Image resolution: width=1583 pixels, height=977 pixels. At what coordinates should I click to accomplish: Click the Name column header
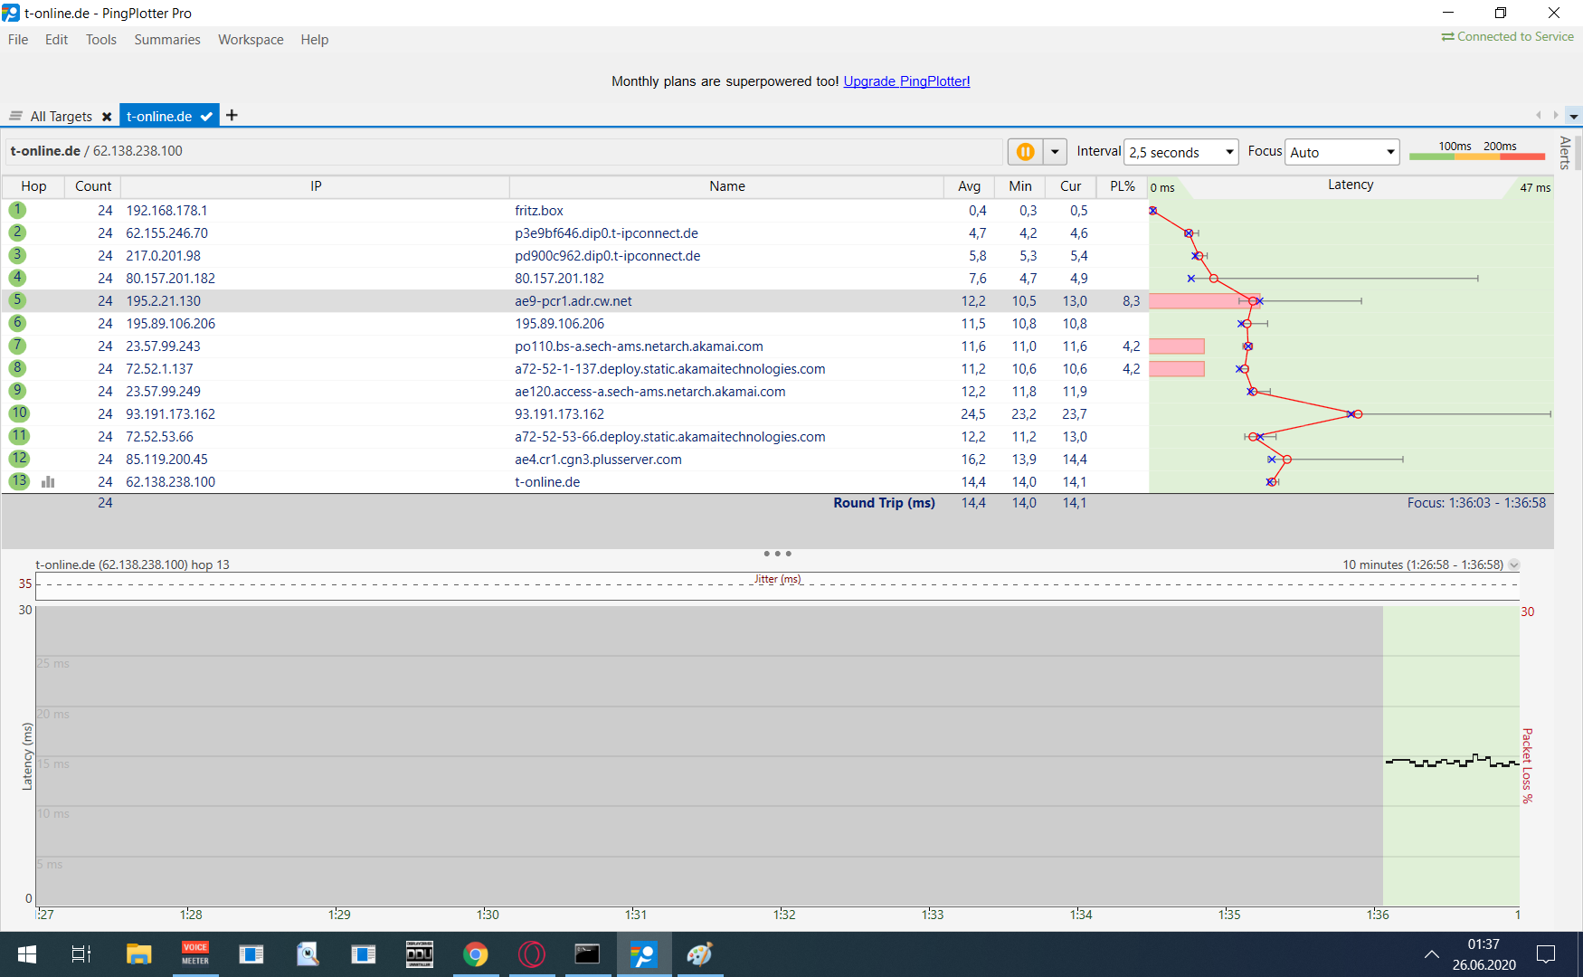coord(727,186)
